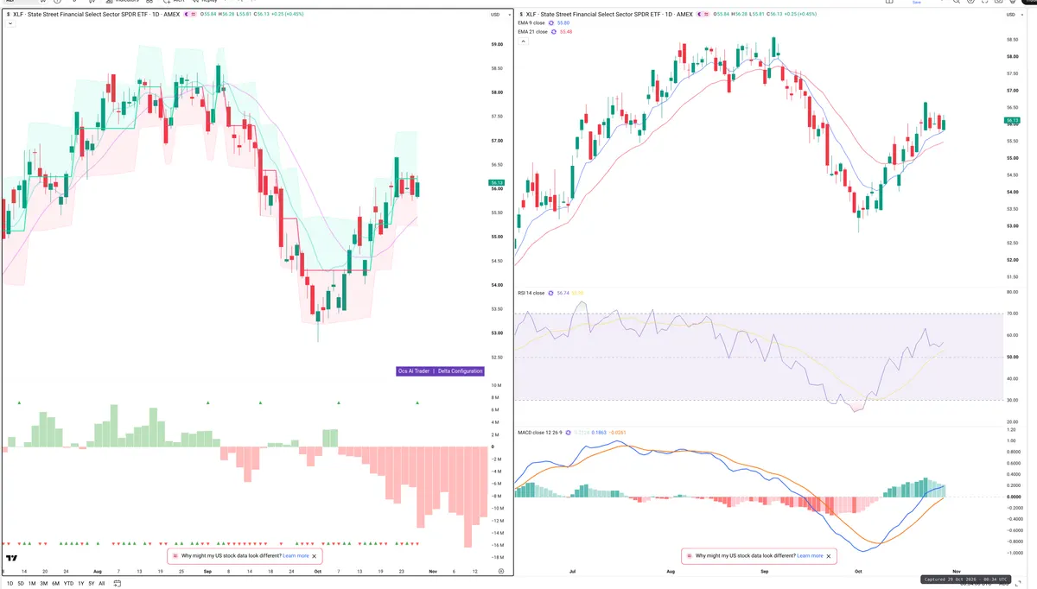Image resolution: width=1037 pixels, height=589 pixels.
Task: Click the data notice icon beside AMEX, left chart
Action: click(x=194, y=15)
